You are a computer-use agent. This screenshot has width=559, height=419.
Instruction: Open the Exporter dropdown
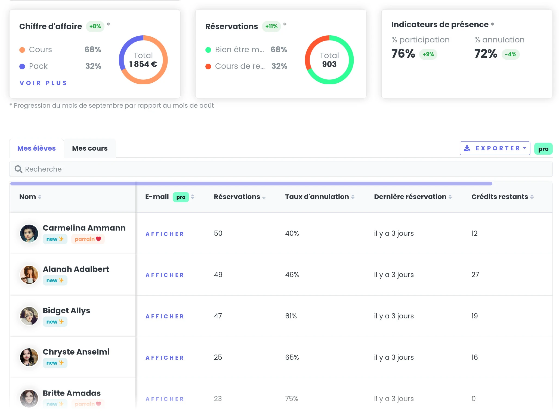[495, 148]
